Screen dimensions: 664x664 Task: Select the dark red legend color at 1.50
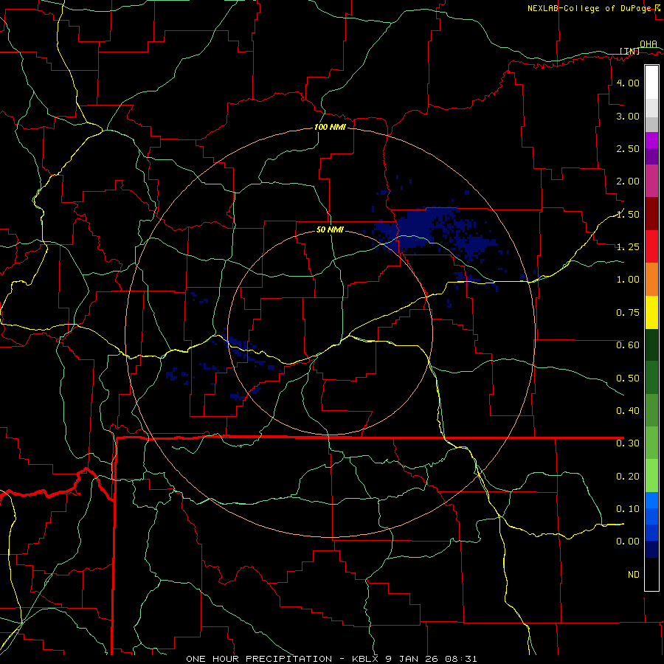[651, 214]
